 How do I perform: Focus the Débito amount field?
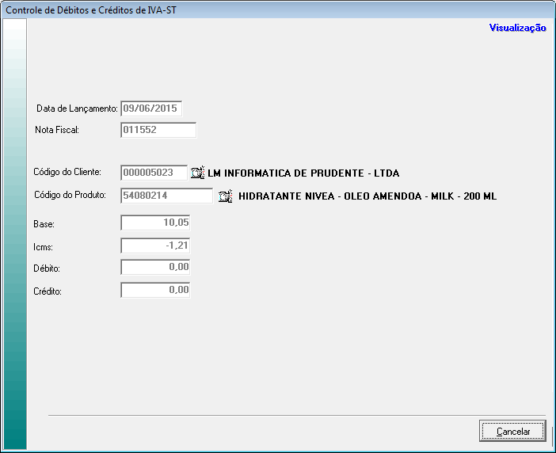(x=156, y=268)
